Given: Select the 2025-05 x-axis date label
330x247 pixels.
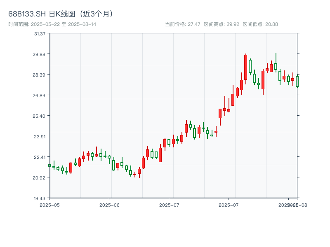Looking at the screenshot, I should coord(49,205).
